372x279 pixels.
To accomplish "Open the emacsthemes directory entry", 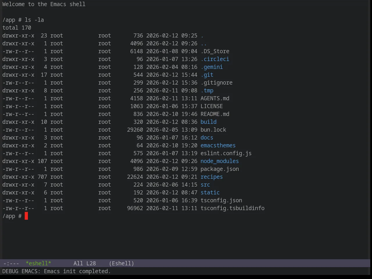I will click(x=218, y=145).
